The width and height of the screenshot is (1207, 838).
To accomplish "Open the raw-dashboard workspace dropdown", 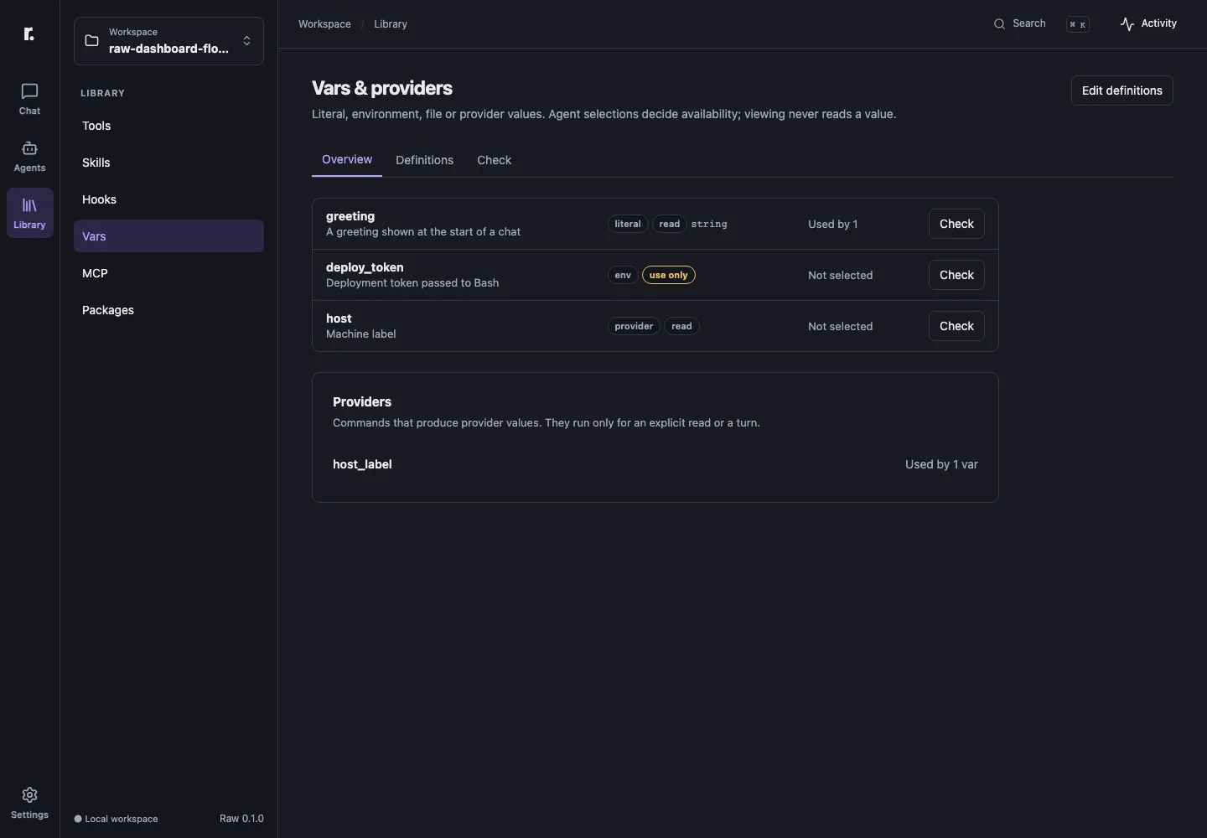I will tap(168, 41).
